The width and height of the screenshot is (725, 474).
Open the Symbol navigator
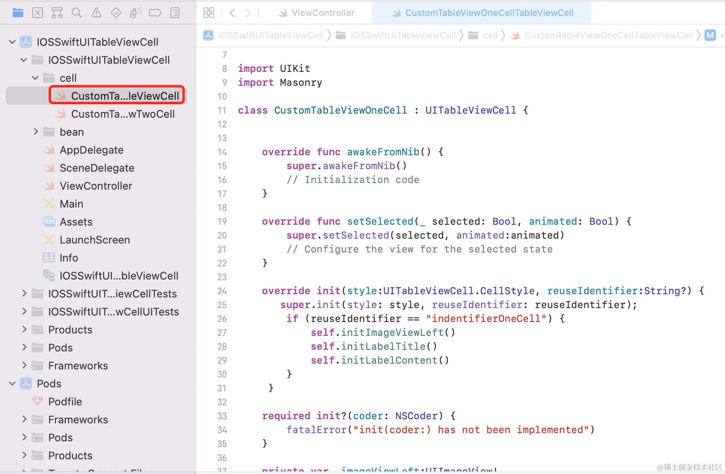57,13
